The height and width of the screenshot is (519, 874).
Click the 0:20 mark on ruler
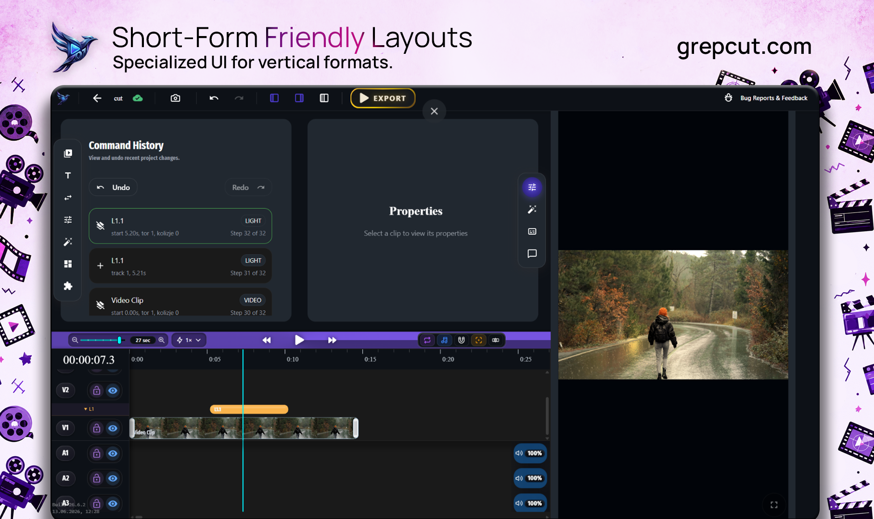448,359
